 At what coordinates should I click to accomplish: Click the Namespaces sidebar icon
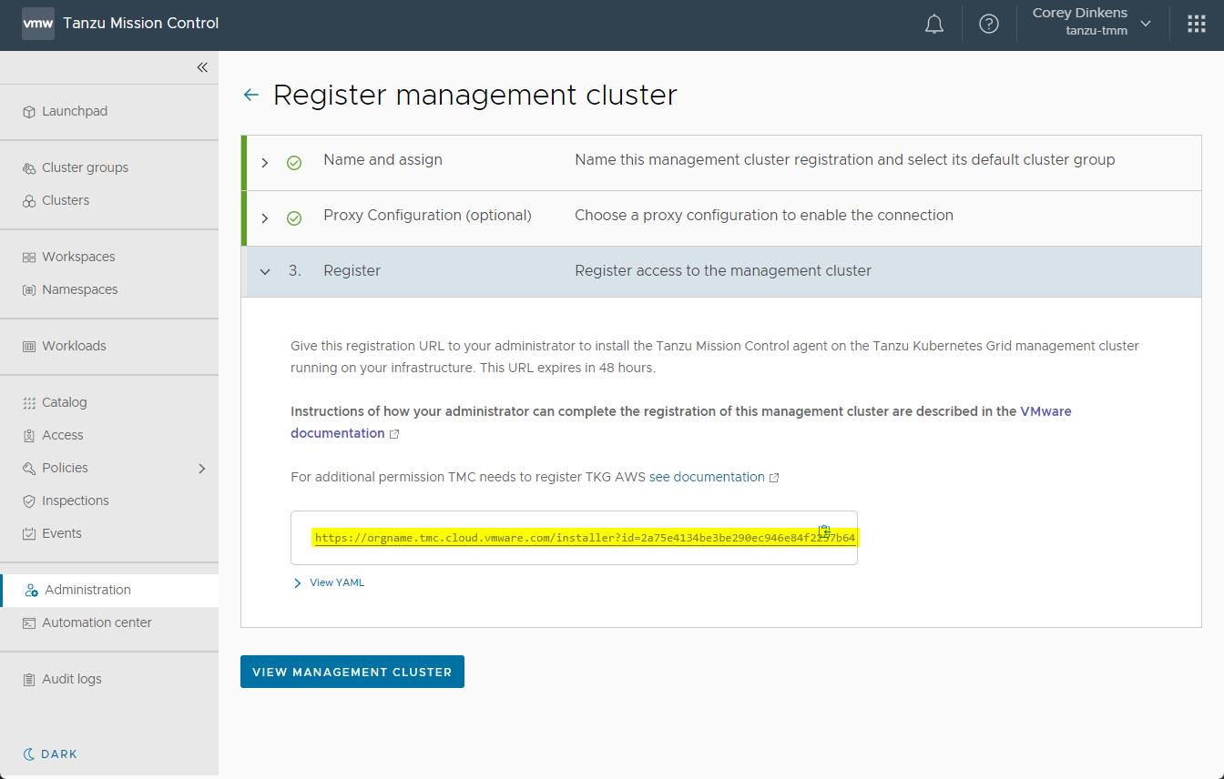coord(29,290)
